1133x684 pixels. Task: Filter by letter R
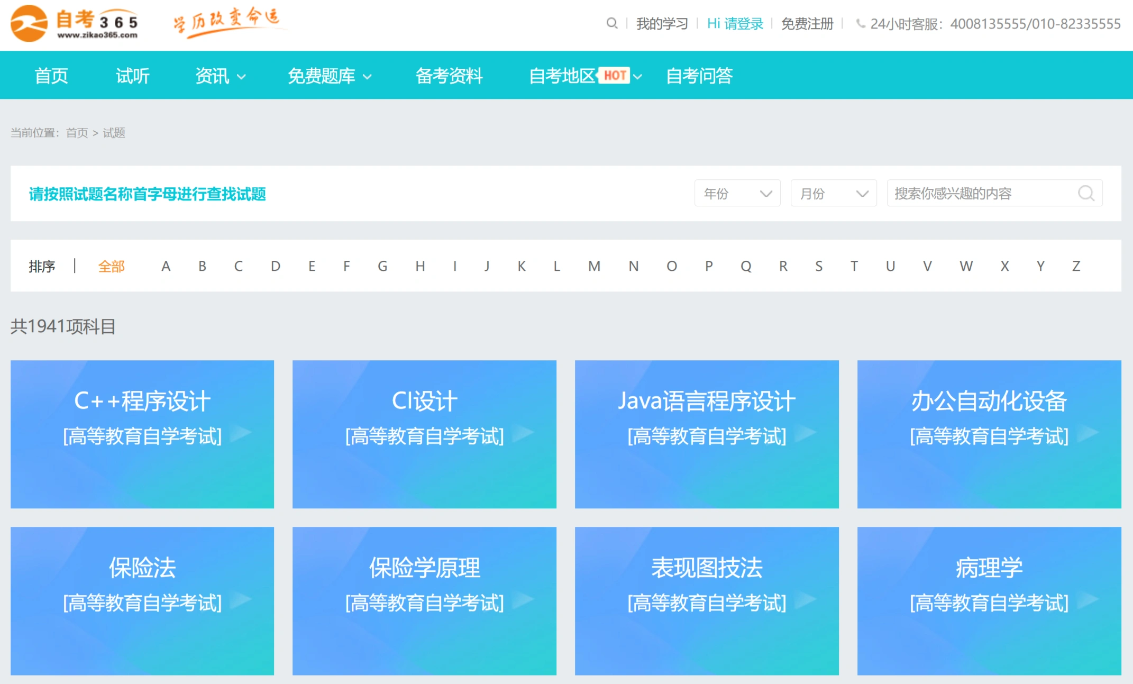tap(783, 266)
